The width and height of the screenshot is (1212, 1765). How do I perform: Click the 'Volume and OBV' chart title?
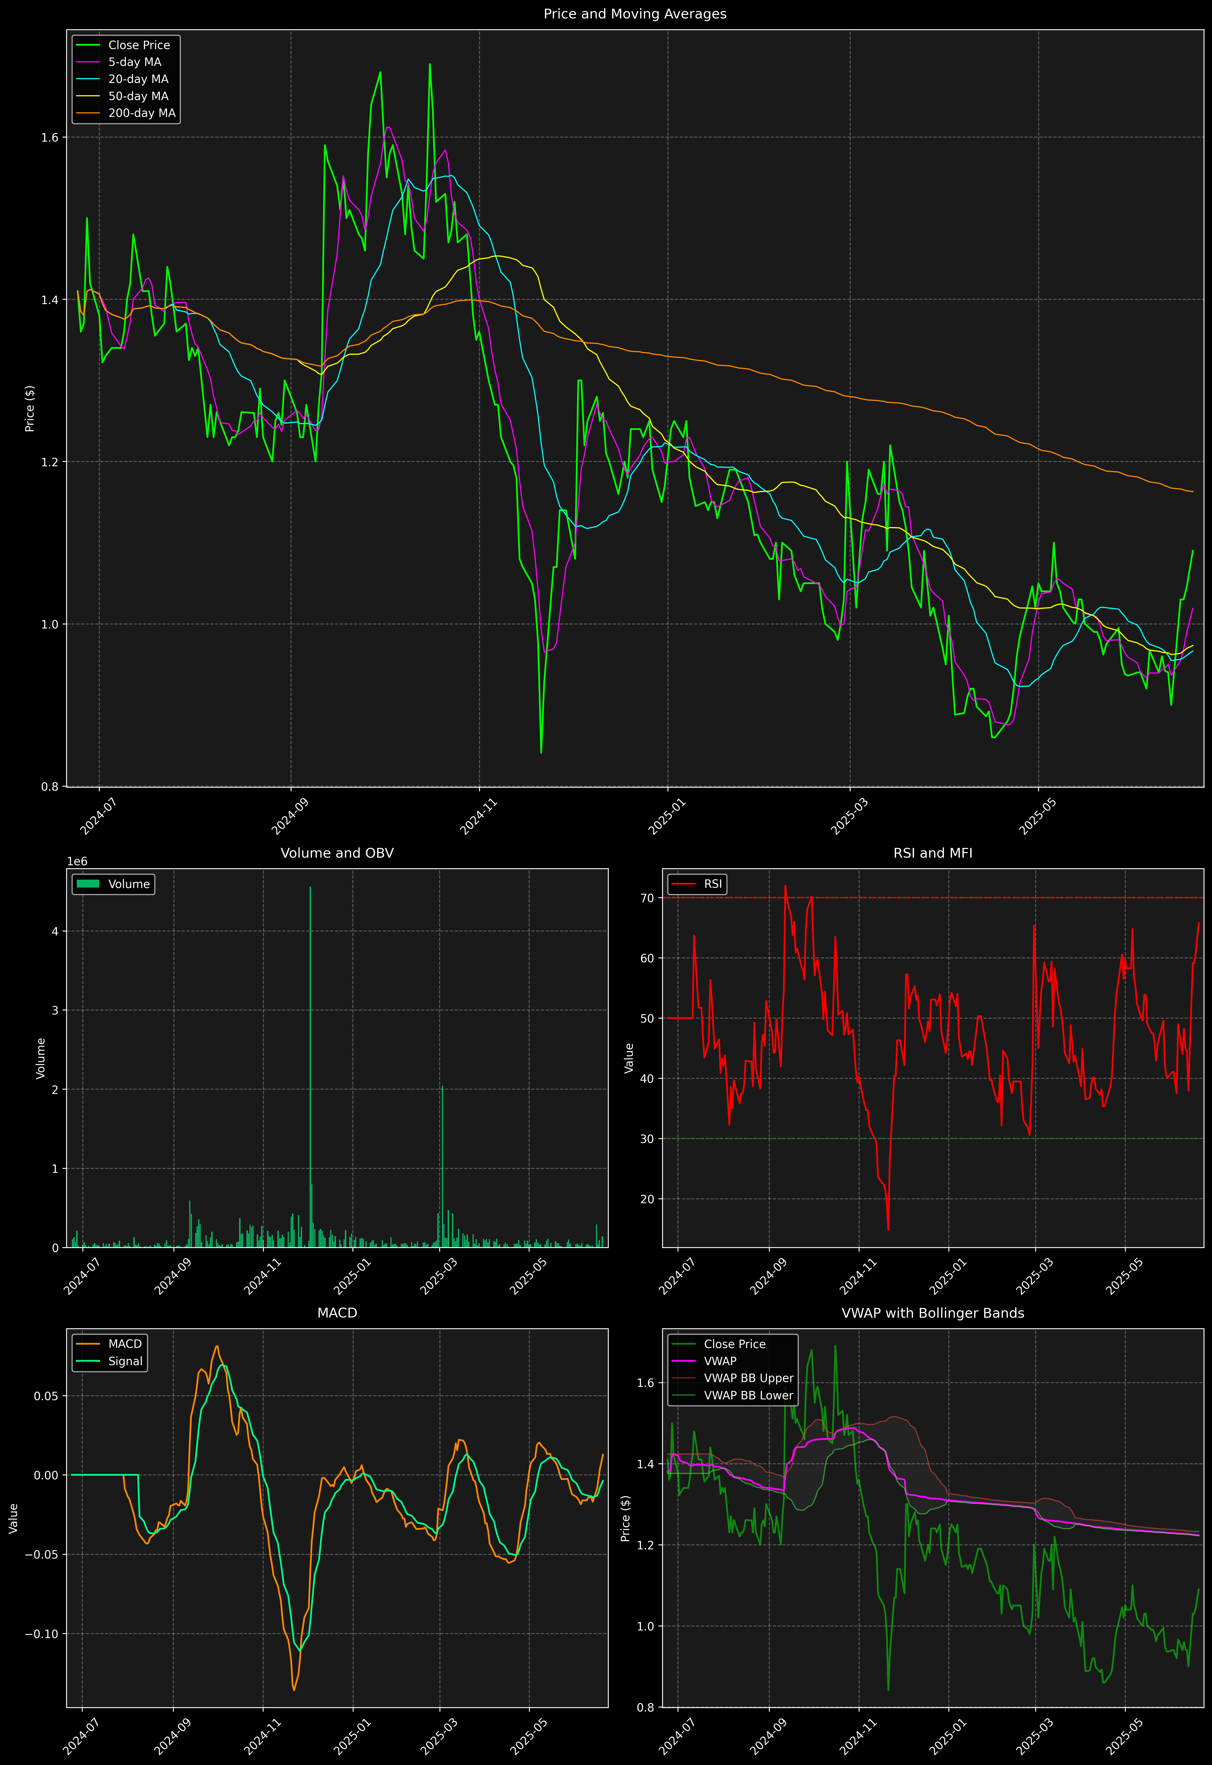click(337, 853)
